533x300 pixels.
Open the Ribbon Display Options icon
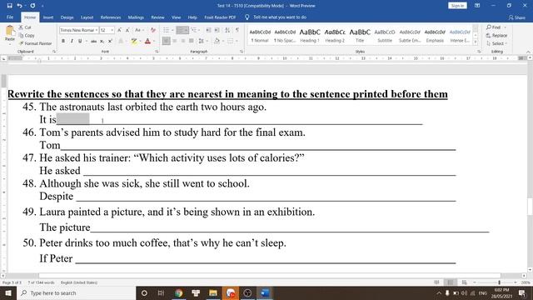[477, 6]
